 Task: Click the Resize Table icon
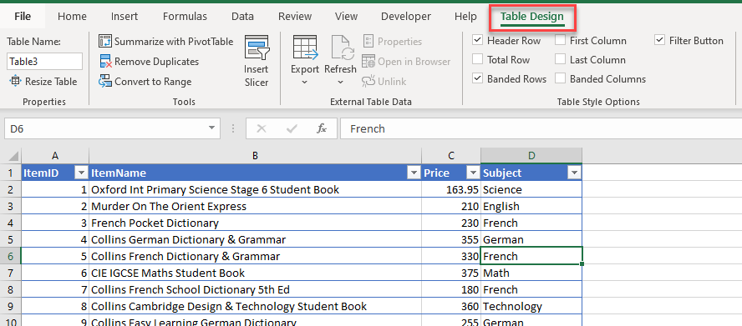(x=16, y=81)
